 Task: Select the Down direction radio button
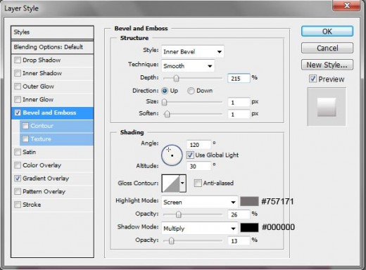pyautogui.click(x=191, y=91)
